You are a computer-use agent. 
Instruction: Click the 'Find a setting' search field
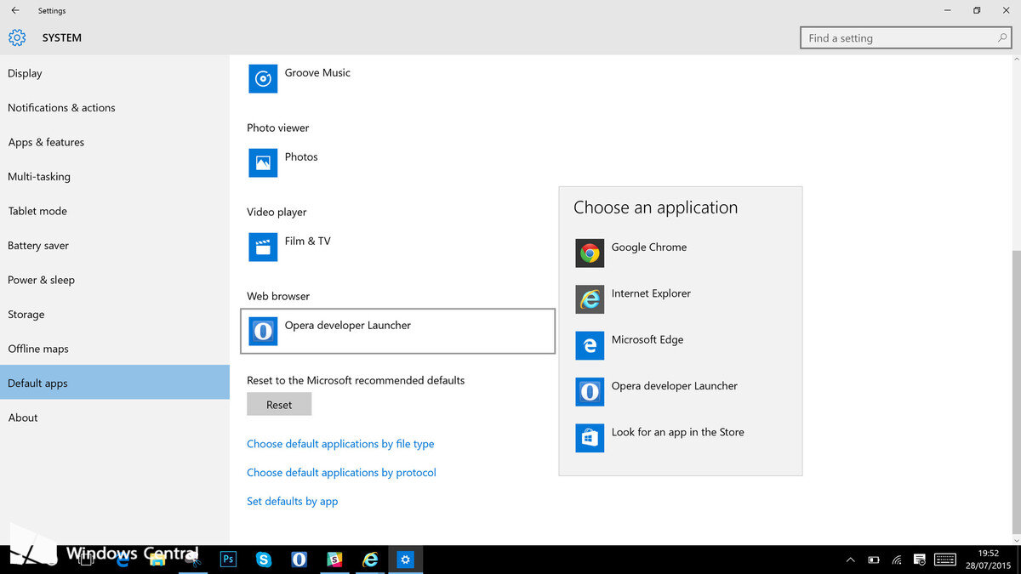click(x=904, y=37)
